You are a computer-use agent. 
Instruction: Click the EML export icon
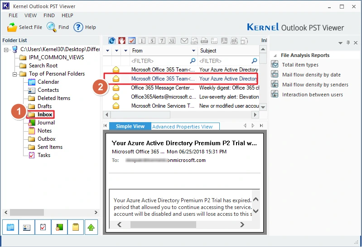pyautogui.click(x=194, y=41)
